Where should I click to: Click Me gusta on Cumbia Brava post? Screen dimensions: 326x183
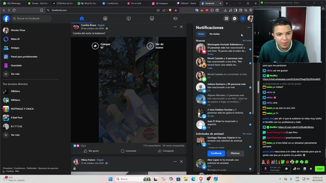[91, 151]
